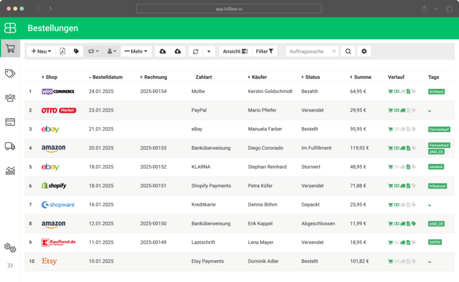
Task: Open the dropdown arrow next to refresh
Action: tap(209, 51)
